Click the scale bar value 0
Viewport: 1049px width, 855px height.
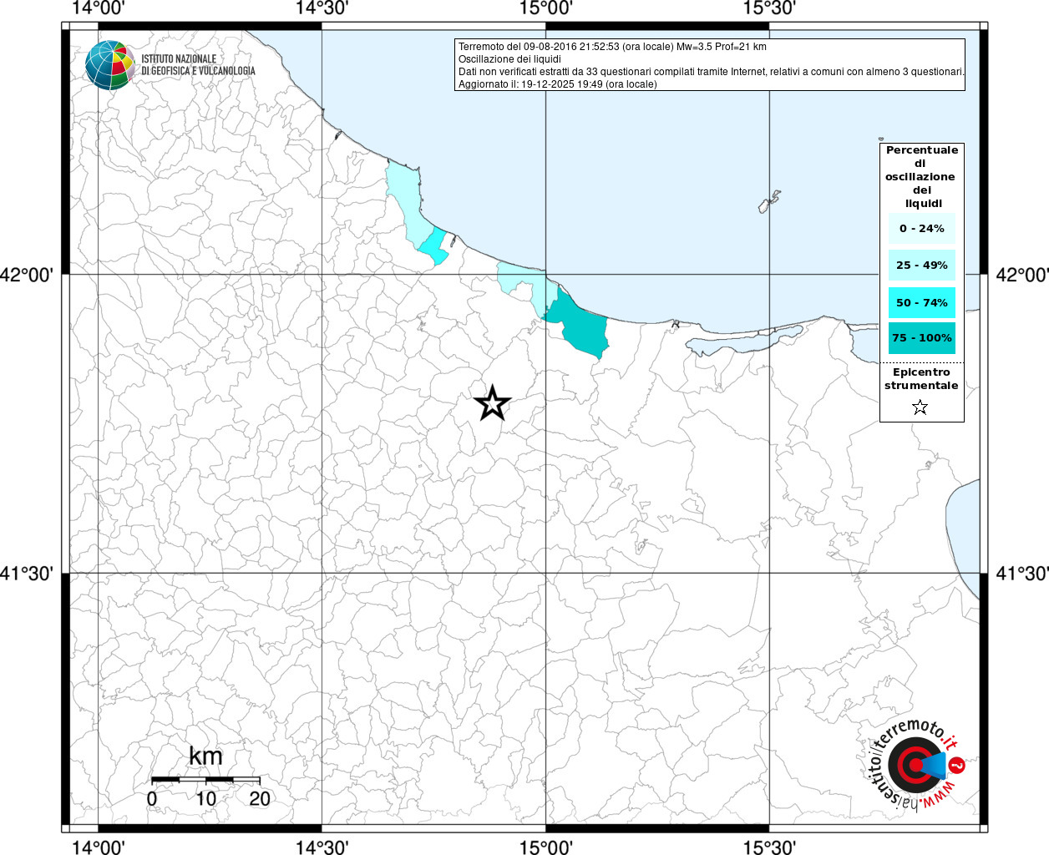(152, 798)
